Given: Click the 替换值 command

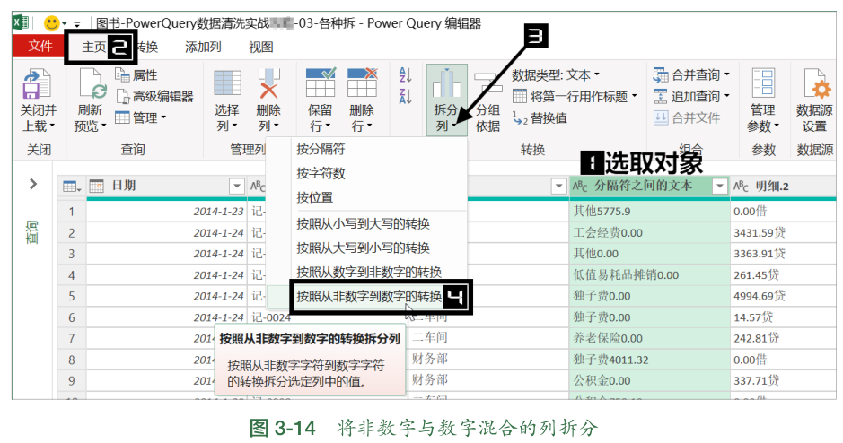Looking at the screenshot, I should pos(540,118).
